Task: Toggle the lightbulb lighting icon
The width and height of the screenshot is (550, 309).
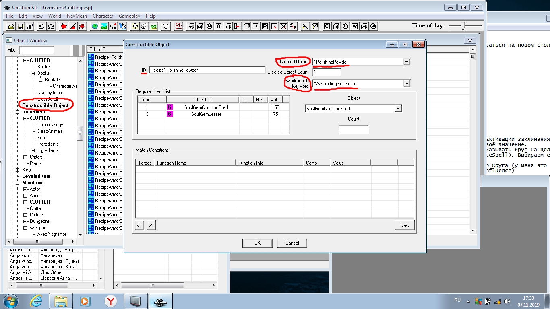Action: [136, 26]
